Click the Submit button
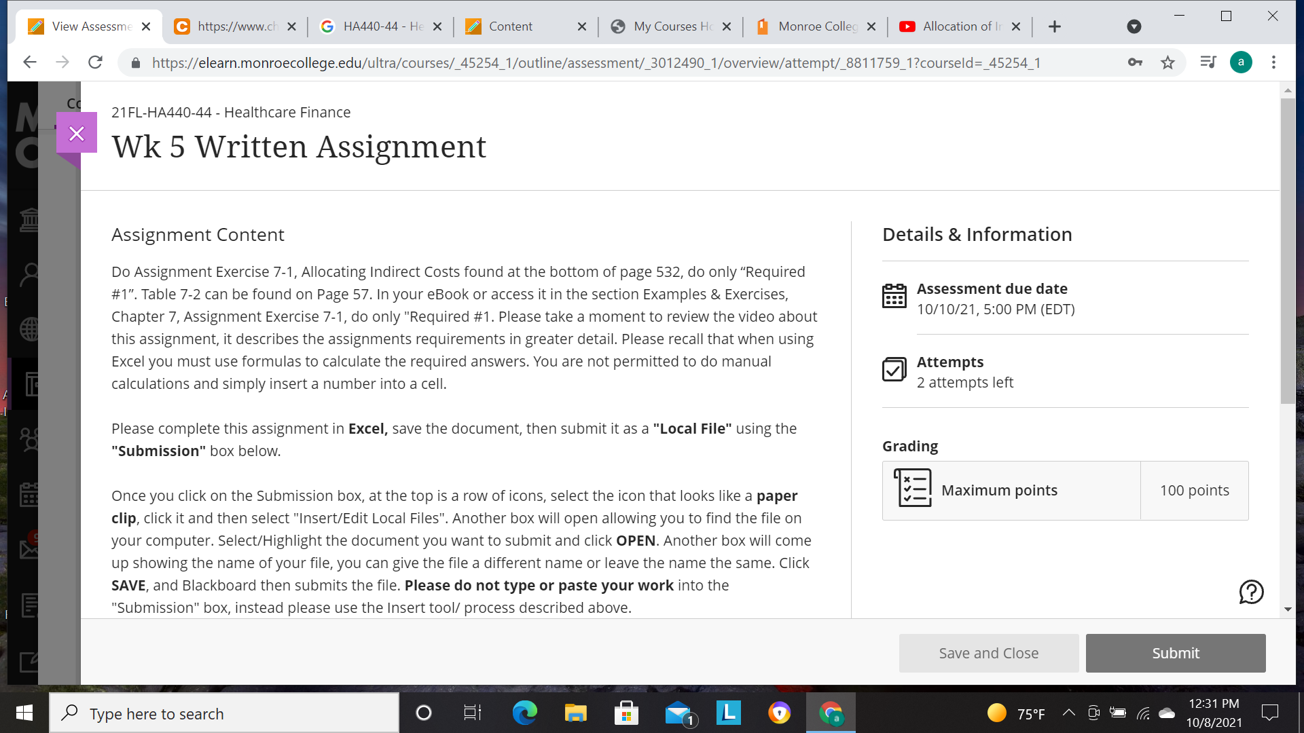 [x=1175, y=653]
